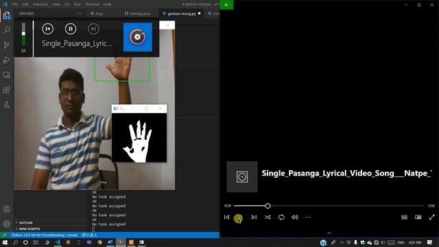Screen dimensions: 439x247
Task: Expand the chevron below Groove playback controls
Action: [x=329, y=233]
